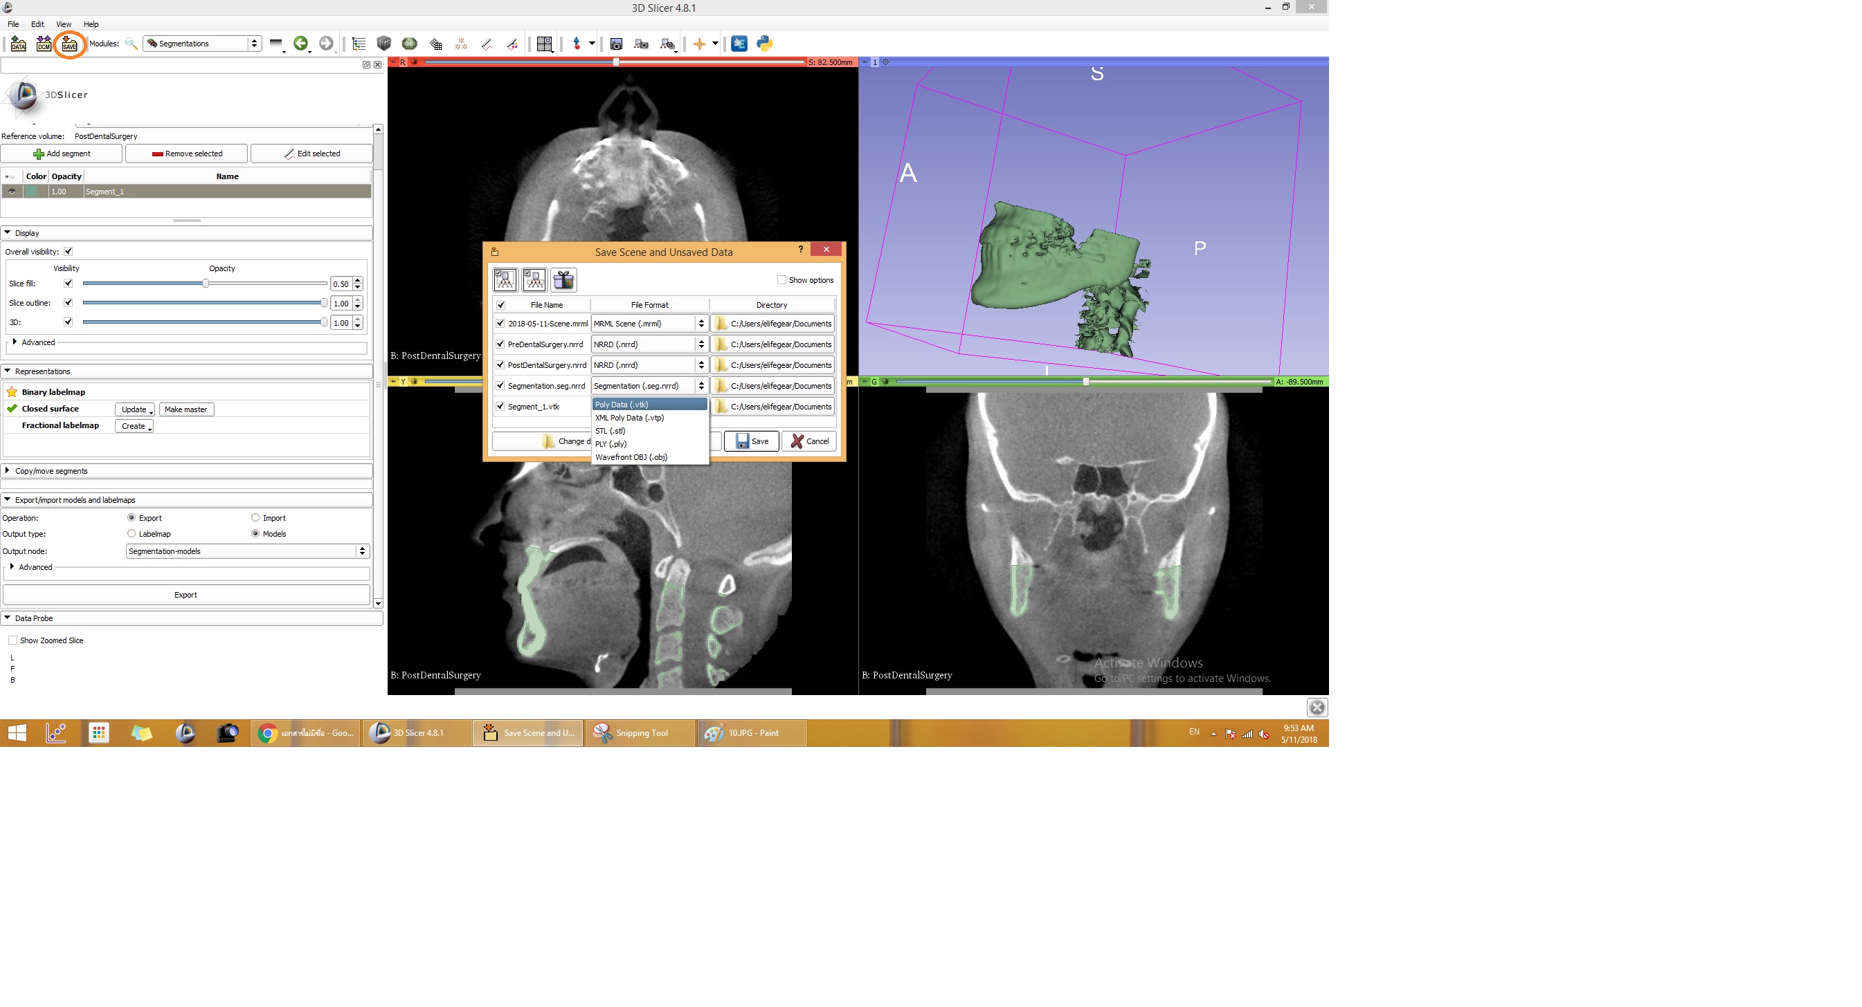This screenshot has height=1007, width=1862.
Task: Toggle Overall visibility checkbox
Action: click(x=68, y=251)
